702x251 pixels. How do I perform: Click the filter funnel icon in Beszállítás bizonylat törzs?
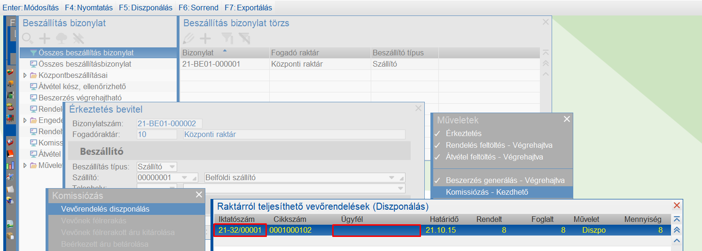(227, 38)
